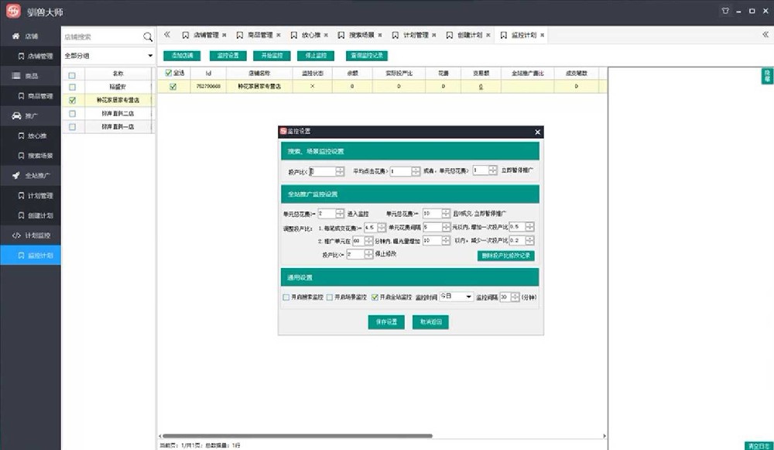Click the underlined 交易额 value 0
774x450 pixels.
coord(481,87)
